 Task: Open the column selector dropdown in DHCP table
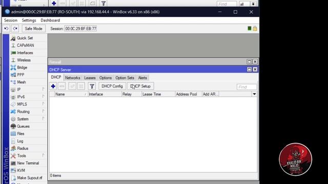click(254, 94)
